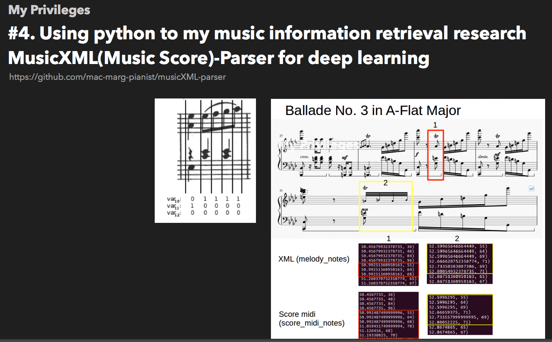This screenshot has width=552, height=342.
Task: Click measure number 27 in the score
Action: click(281, 136)
